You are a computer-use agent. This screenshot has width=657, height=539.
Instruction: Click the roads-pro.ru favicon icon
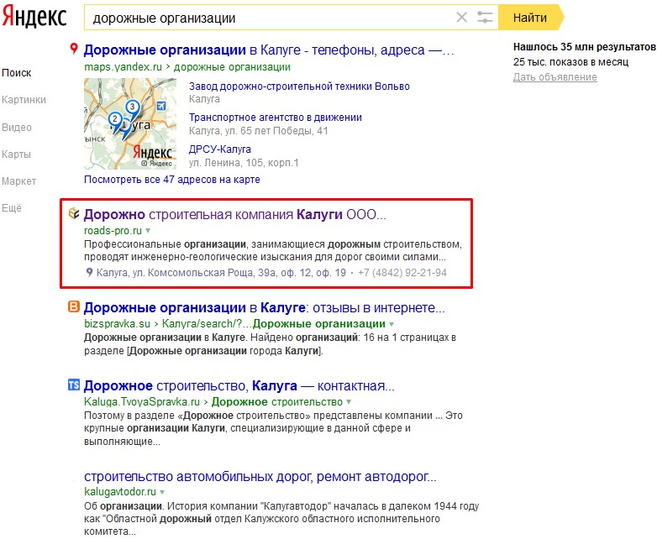point(74,213)
